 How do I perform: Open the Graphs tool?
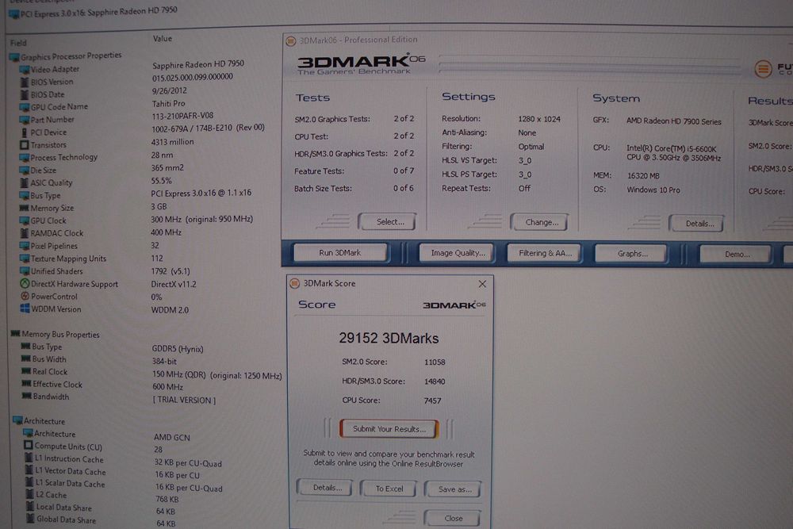point(631,254)
